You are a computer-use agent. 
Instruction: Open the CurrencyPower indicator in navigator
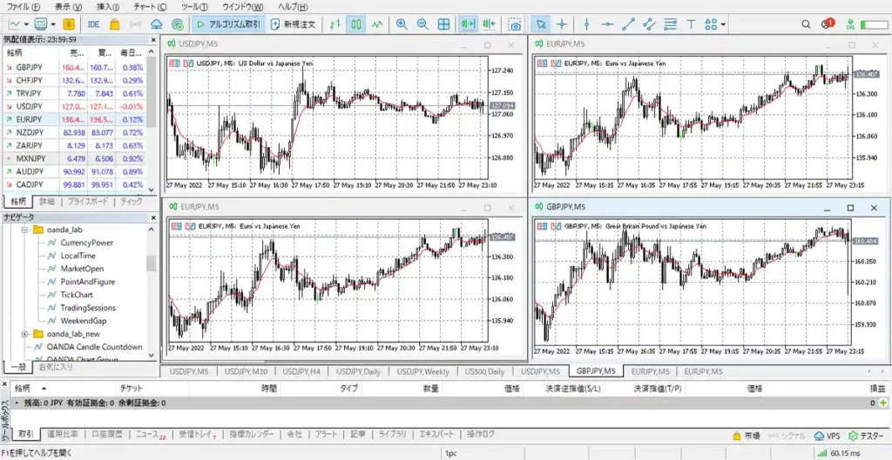click(86, 243)
